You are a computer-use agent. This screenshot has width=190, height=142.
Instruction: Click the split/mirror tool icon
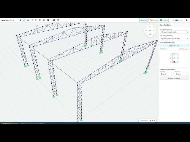tap(36, 20)
